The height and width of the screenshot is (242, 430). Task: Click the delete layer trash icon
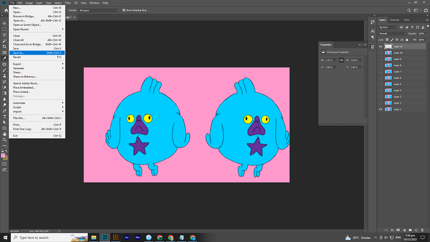pyautogui.click(x=422, y=230)
